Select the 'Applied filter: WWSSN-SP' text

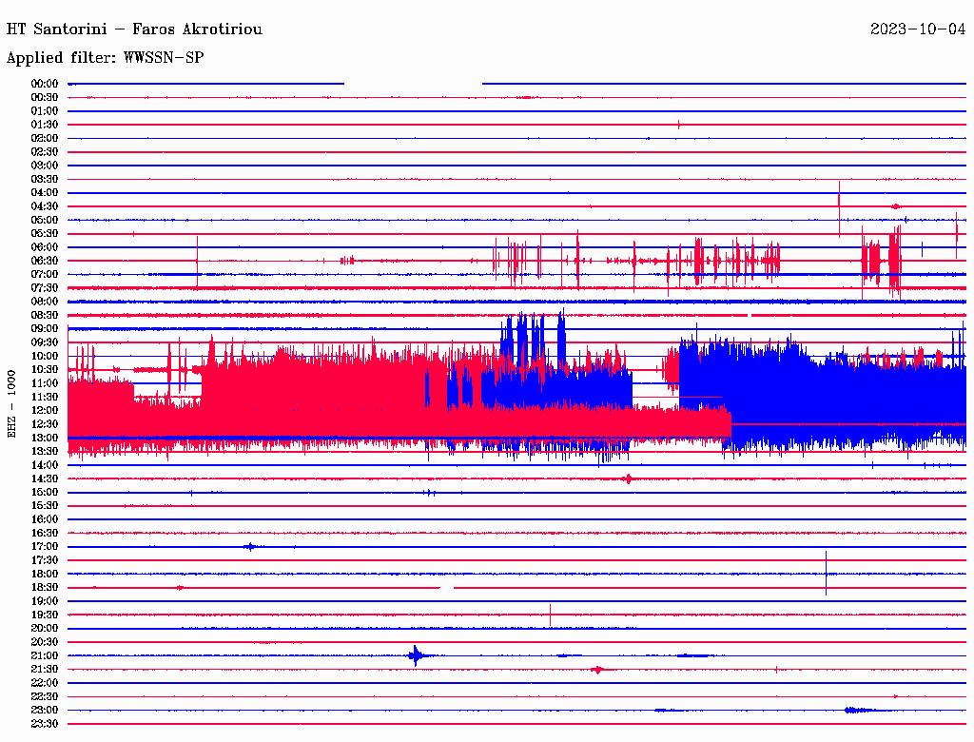(105, 58)
